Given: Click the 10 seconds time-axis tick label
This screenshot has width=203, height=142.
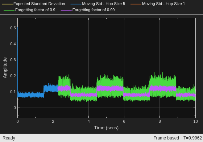Looking at the screenshot, I should [x=195, y=121].
